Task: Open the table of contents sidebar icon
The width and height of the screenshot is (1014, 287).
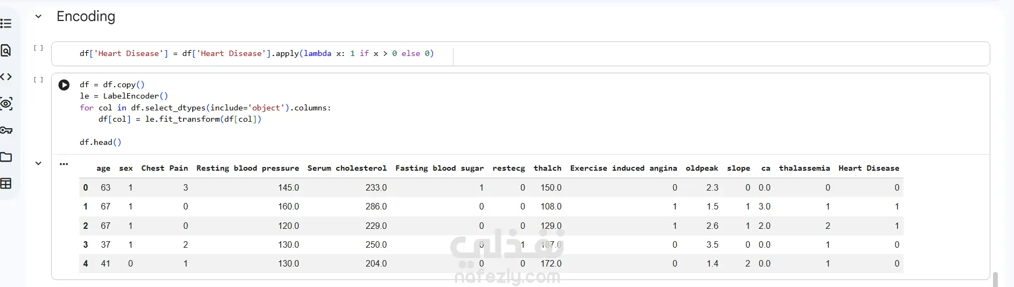Action: point(6,24)
